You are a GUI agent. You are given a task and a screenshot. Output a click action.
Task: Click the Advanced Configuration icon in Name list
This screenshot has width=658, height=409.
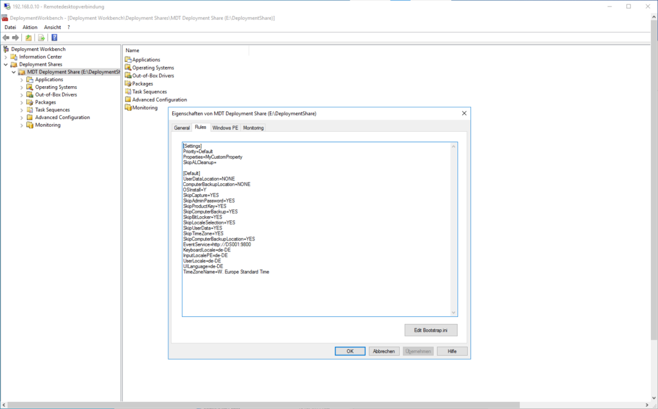[128, 100]
